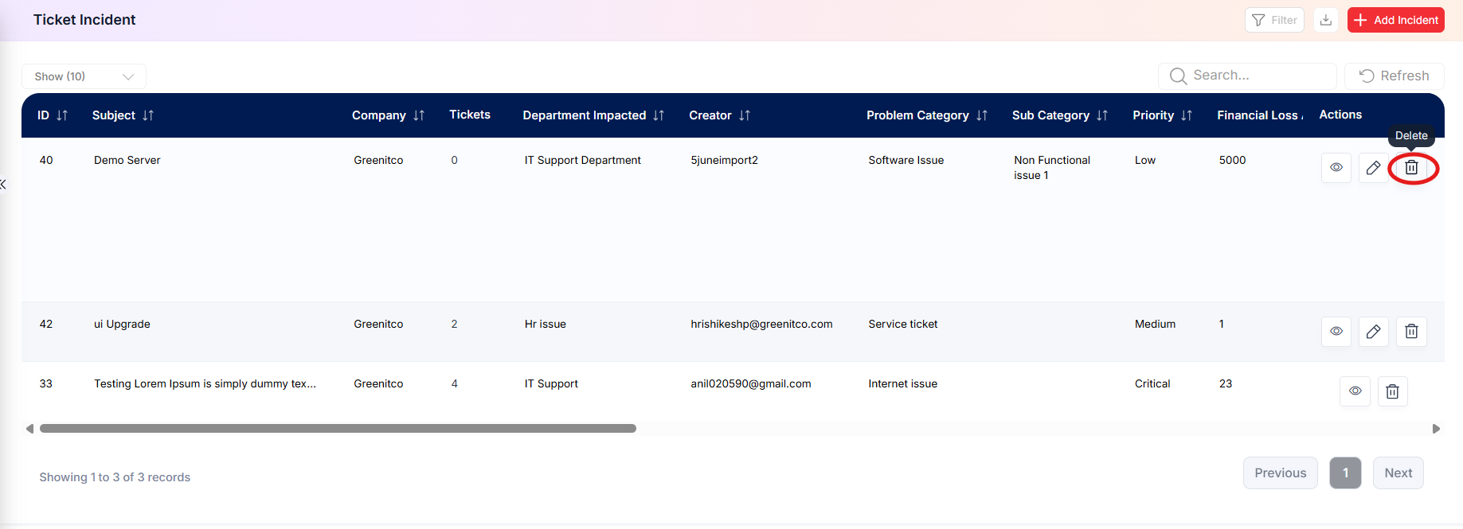Image resolution: width=1463 pixels, height=529 pixels.
Task: Click 'Internet issue' category cell
Action: pyautogui.click(x=903, y=383)
